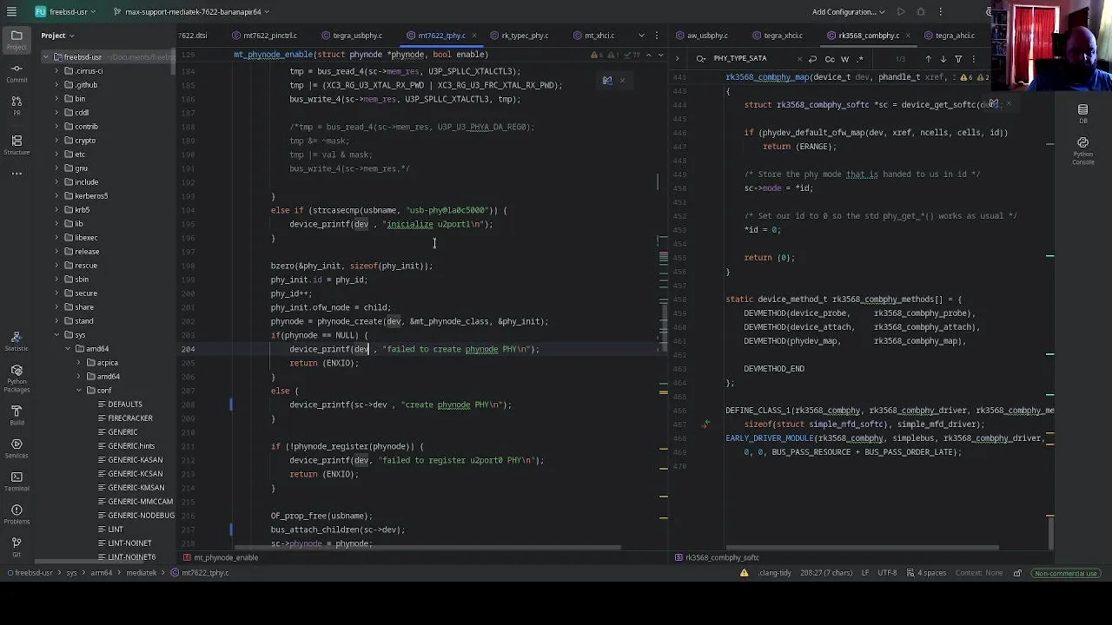Open the Problems tool window
Image resolution: width=1112 pixels, height=625 pixels.
coord(17,514)
